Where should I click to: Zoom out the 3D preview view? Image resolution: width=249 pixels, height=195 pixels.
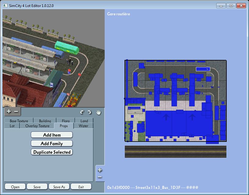point(16,112)
